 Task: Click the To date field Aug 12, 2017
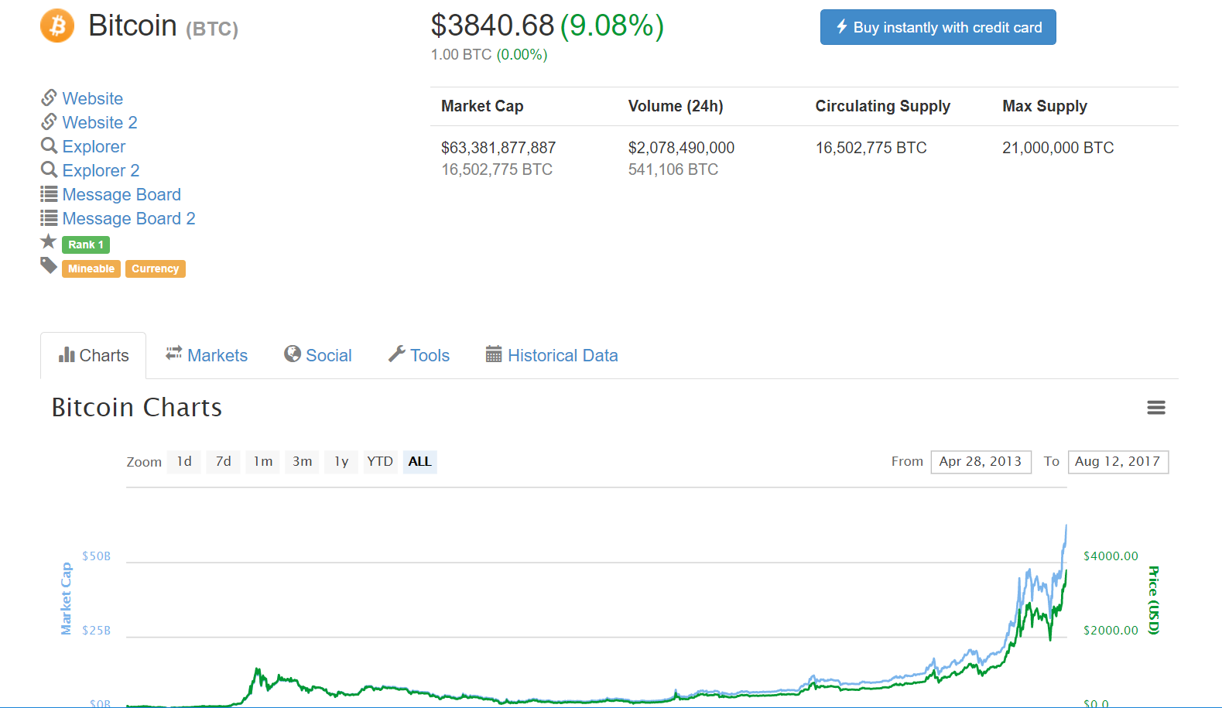click(x=1118, y=462)
